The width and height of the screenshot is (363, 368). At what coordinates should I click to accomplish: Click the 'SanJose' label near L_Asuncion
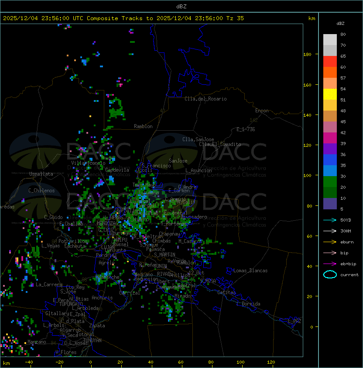tap(178, 161)
